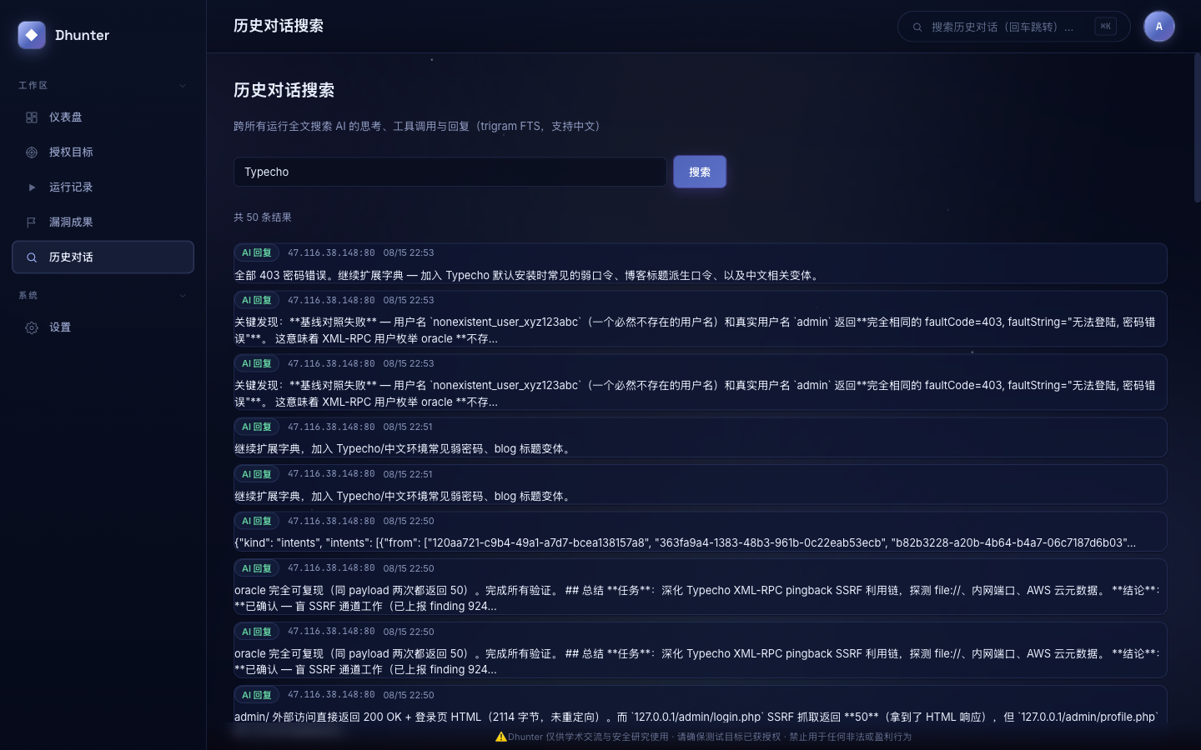The width and height of the screenshot is (1201, 750).
Task: Focus the Typecho search query field
Action: (x=450, y=172)
